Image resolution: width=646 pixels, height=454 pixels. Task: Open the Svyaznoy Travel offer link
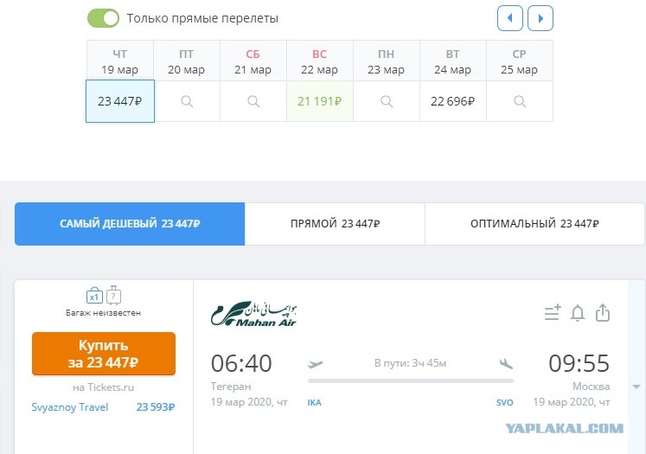[x=70, y=407]
